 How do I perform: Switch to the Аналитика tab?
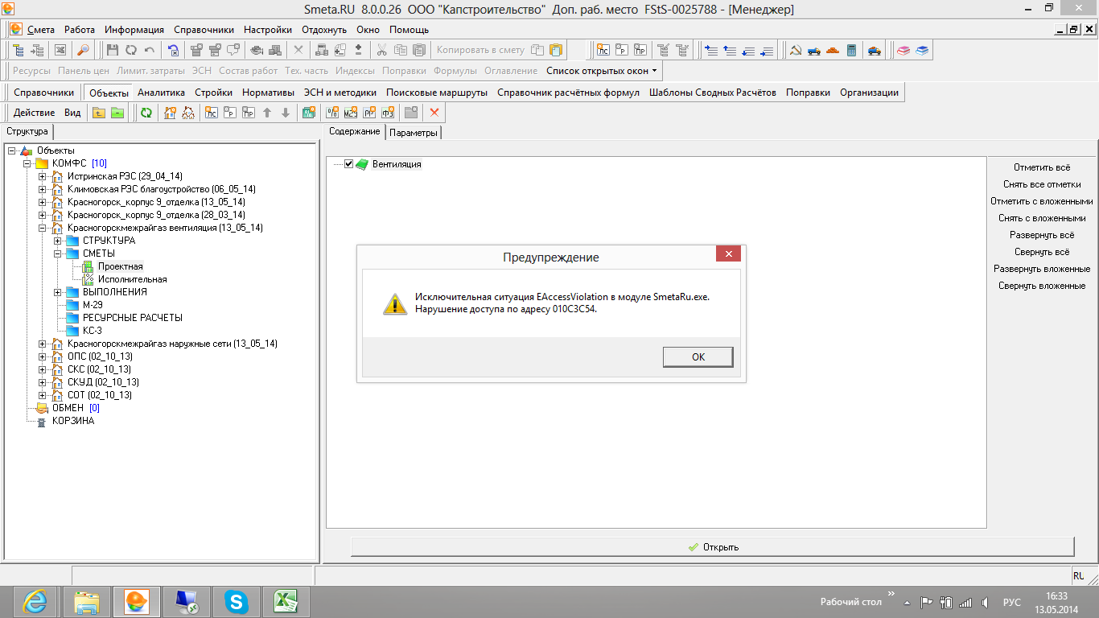pos(161,93)
